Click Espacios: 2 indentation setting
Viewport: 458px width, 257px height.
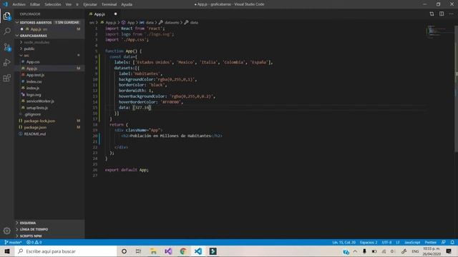pos(369,242)
